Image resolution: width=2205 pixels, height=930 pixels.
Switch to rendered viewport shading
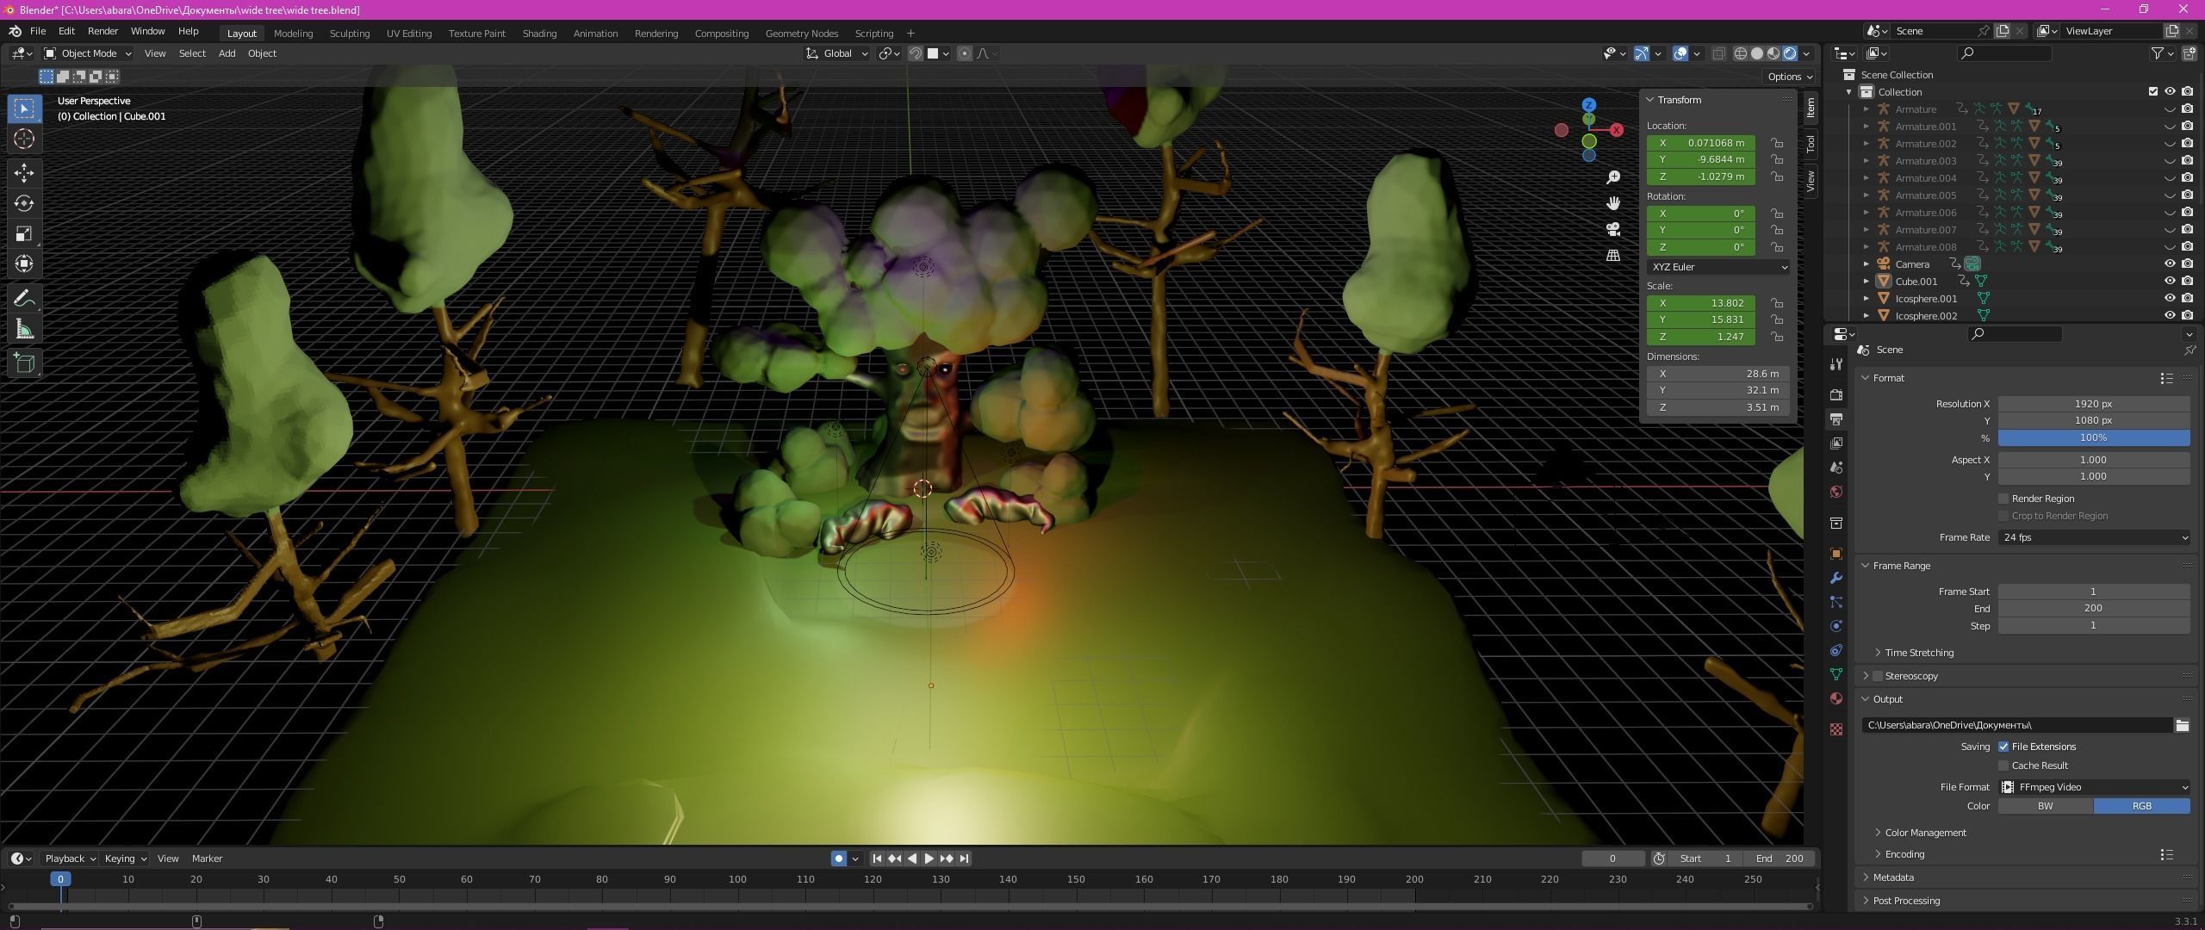coord(1790,53)
